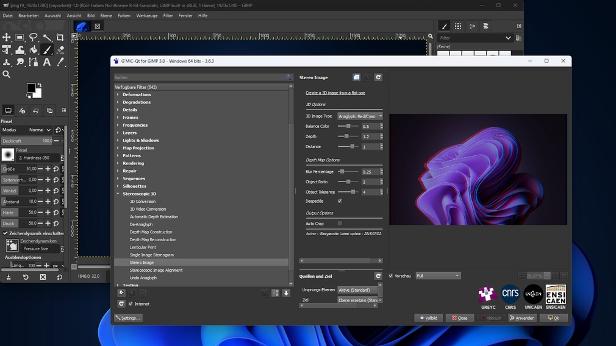The image size is (616, 346).
Task: Click the Vollbild button
Action: click(429, 318)
